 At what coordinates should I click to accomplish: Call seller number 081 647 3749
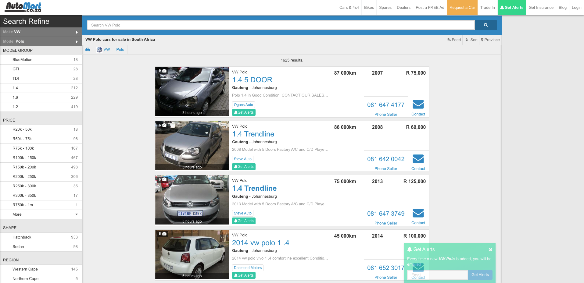[386, 214]
